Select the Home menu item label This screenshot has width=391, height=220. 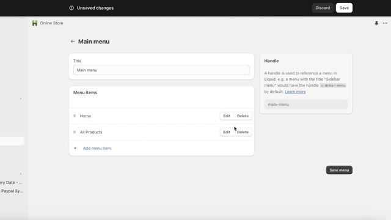click(x=86, y=116)
